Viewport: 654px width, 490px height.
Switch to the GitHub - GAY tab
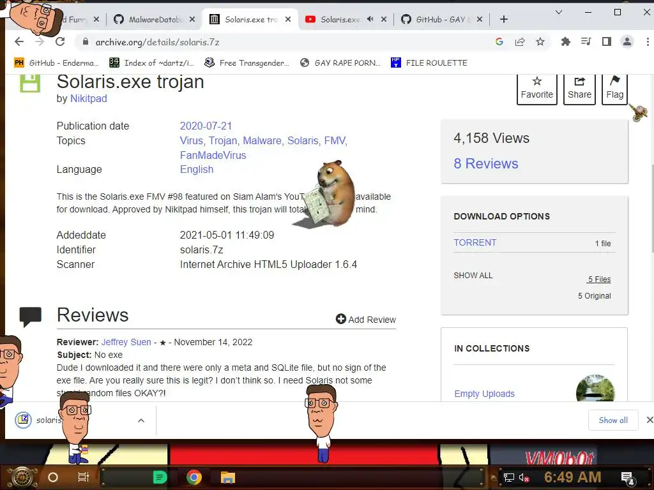(442, 19)
